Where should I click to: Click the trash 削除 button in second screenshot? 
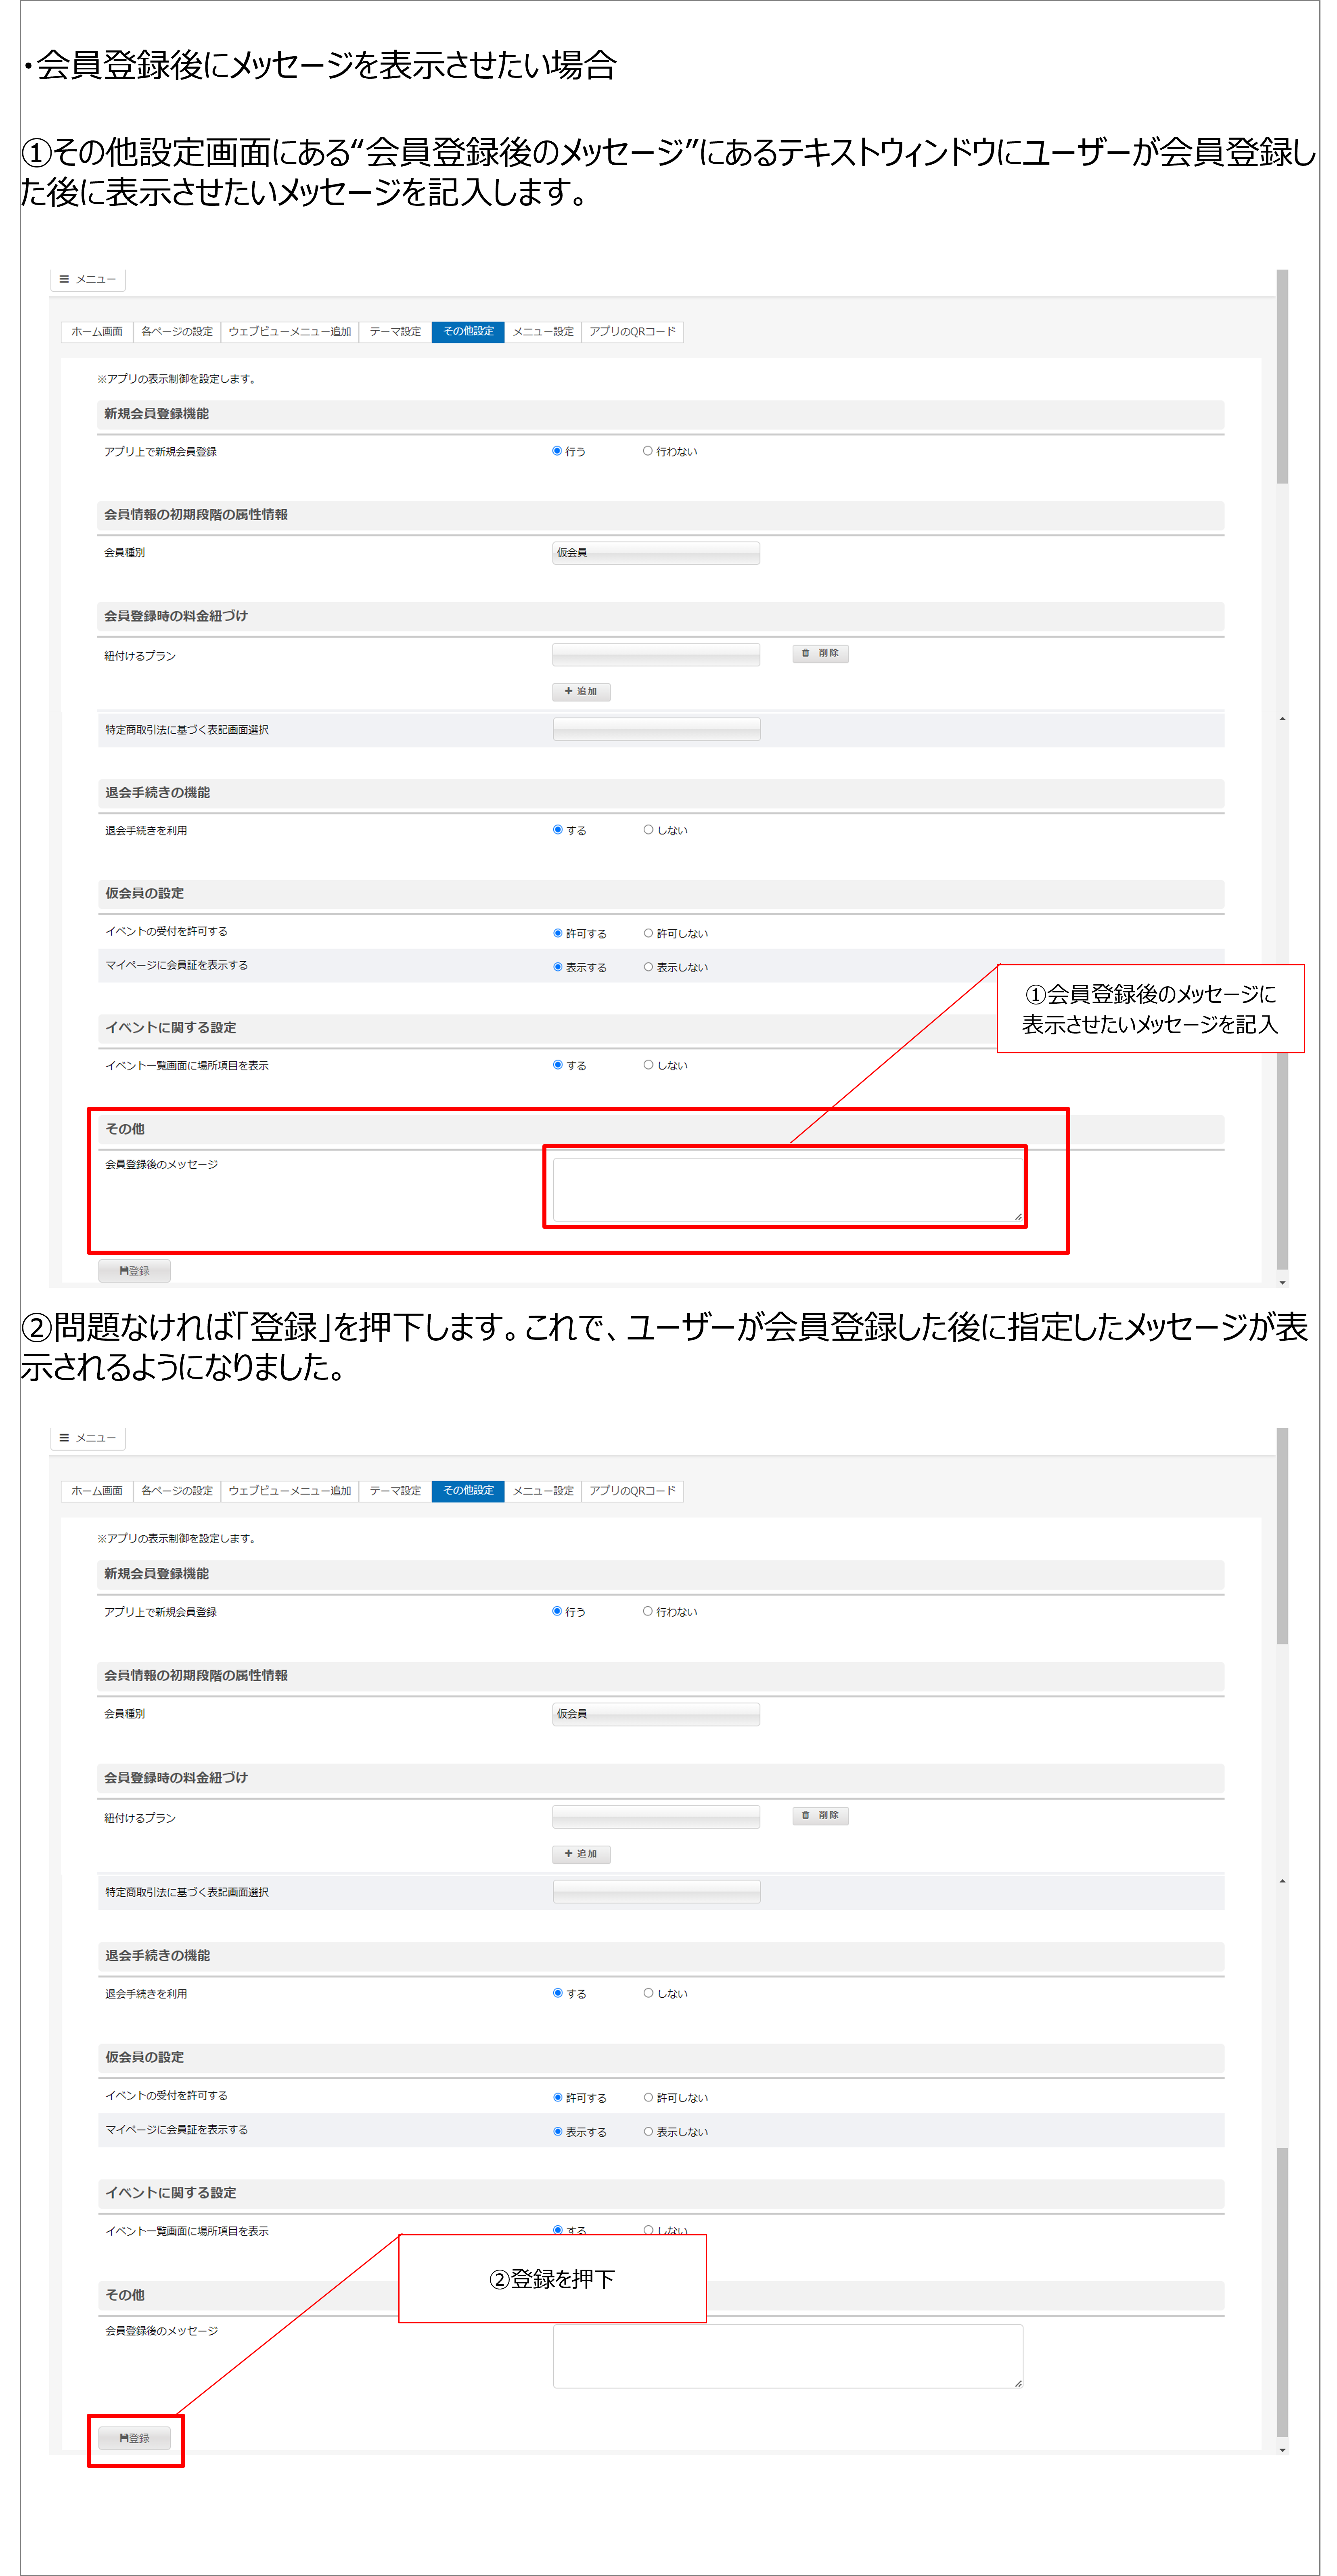point(820,1815)
